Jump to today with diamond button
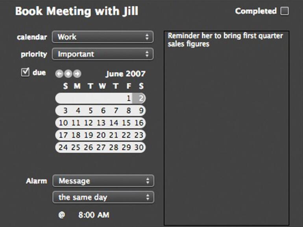 coord(68,73)
